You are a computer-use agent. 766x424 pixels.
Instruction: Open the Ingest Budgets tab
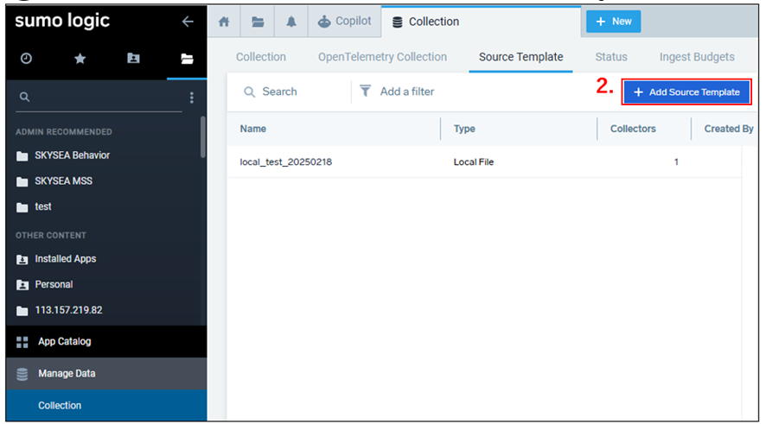697,57
